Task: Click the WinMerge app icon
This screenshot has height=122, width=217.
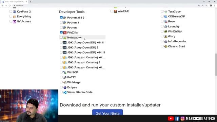Action: [65, 82]
